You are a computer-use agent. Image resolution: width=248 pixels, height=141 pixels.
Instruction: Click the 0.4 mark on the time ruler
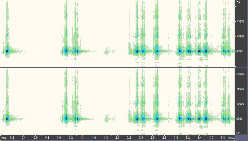pos(24,138)
